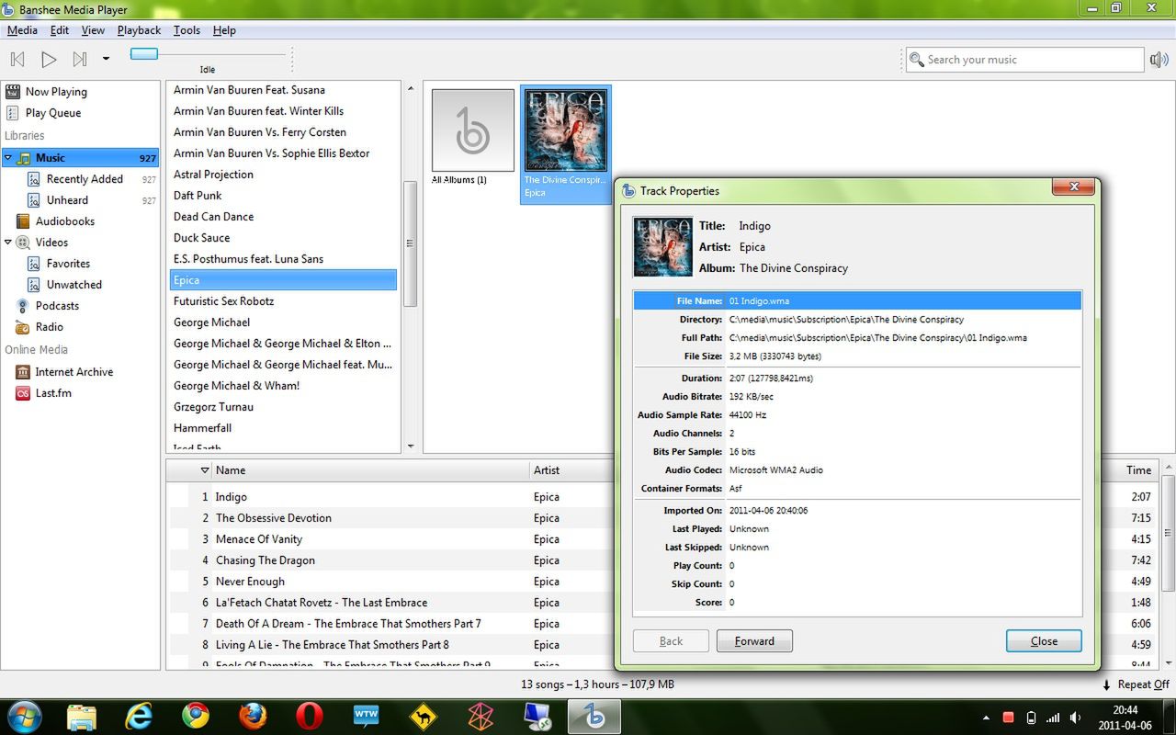Screen dimensions: 1176x735
Task: Open Favorites under Videos
Action: (68, 264)
